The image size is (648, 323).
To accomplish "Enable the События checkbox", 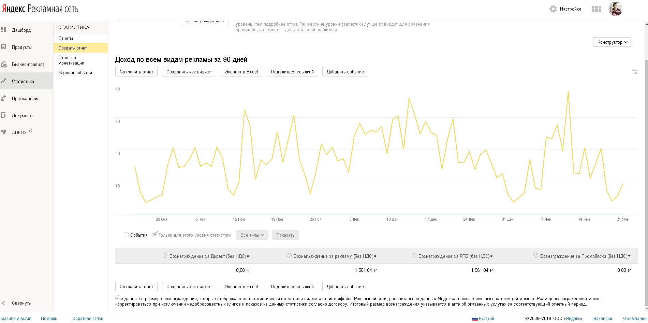I will point(126,235).
